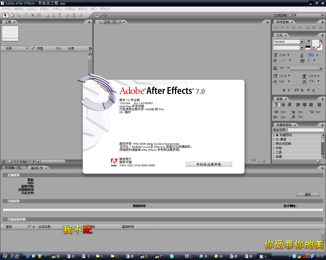Toggle Subscript text style
The width and height of the screenshot is (326, 260).
314,90
